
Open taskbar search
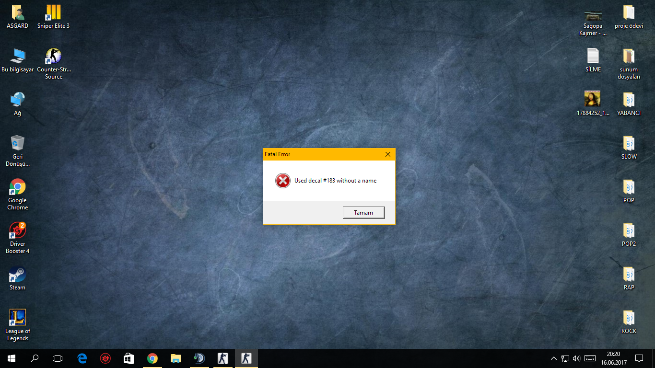(x=35, y=358)
